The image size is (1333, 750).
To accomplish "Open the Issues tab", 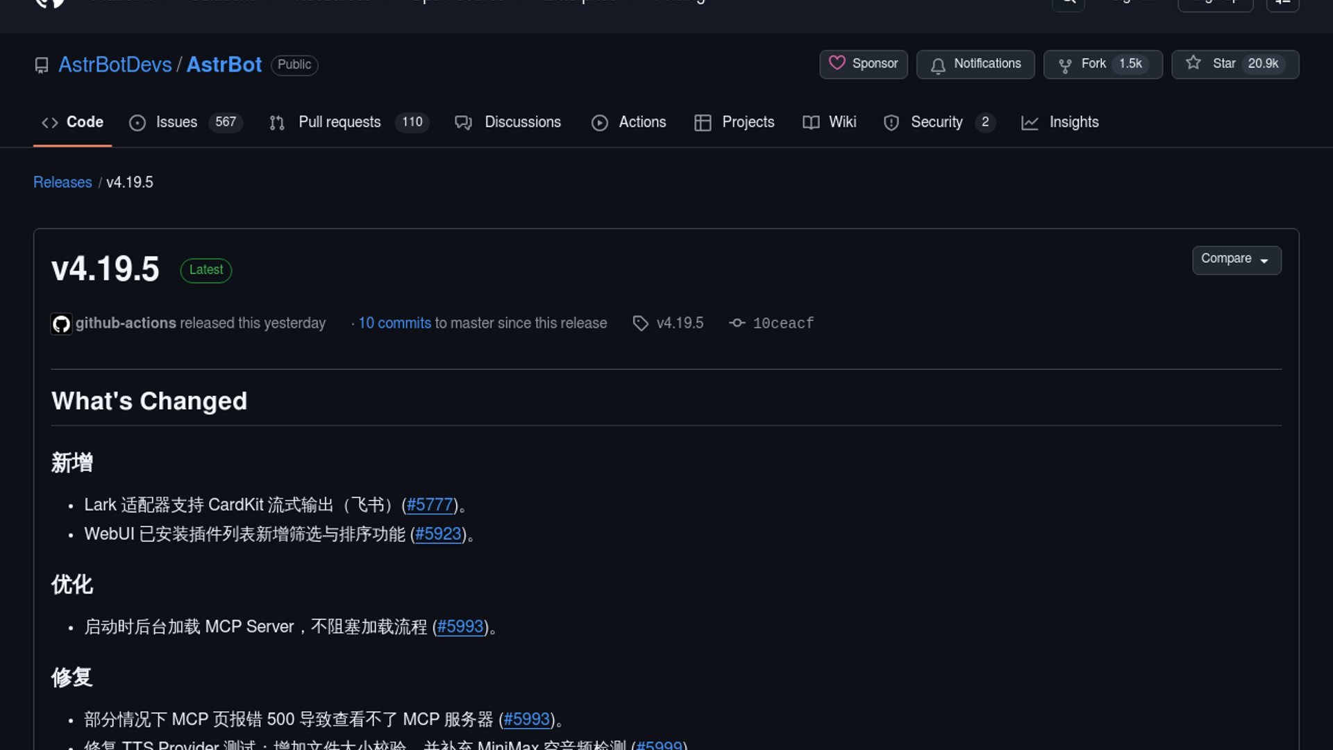I will 176,122.
